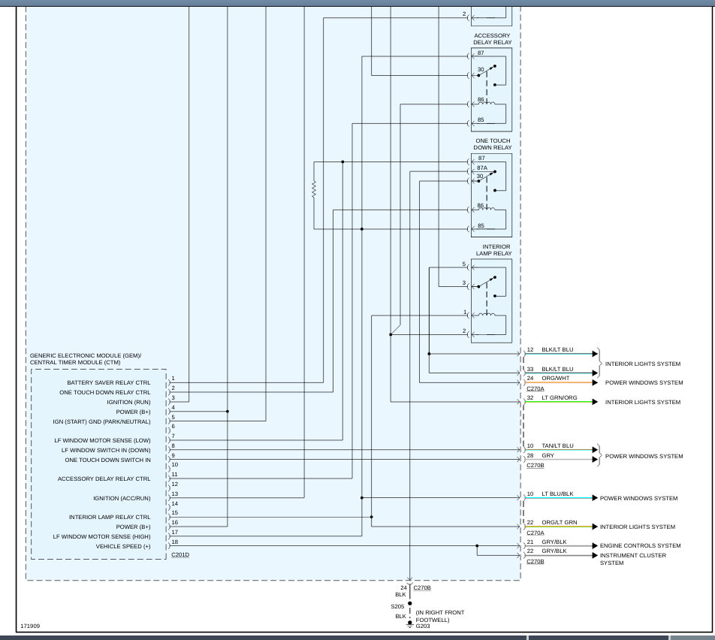The height and width of the screenshot is (640, 715).
Task: Click the ORG/WHT wire color label
Action: point(556,378)
